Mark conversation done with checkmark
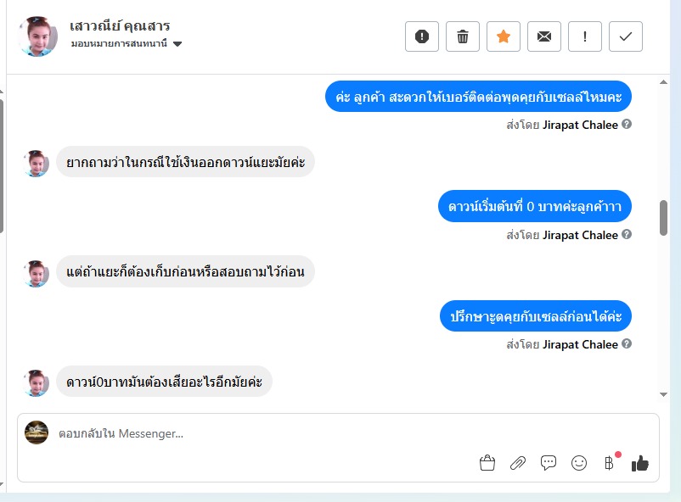 (626, 36)
